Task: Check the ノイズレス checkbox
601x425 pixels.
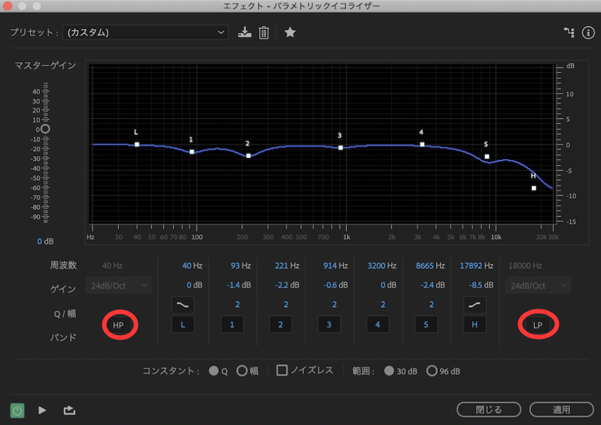Action: pyautogui.click(x=283, y=371)
